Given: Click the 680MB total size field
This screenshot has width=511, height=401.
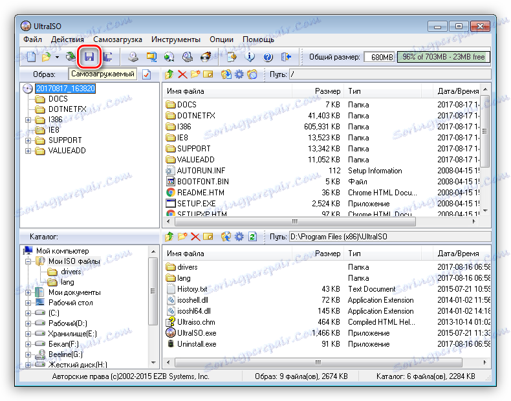Looking at the screenshot, I should pyautogui.click(x=379, y=57).
